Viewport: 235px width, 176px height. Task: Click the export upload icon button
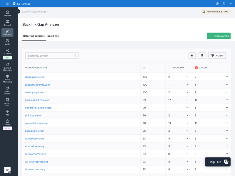tap(202, 55)
